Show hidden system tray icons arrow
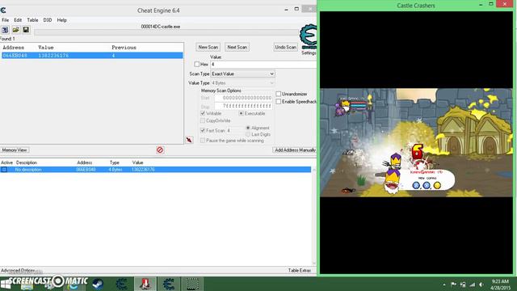 (x=444, y=285)
